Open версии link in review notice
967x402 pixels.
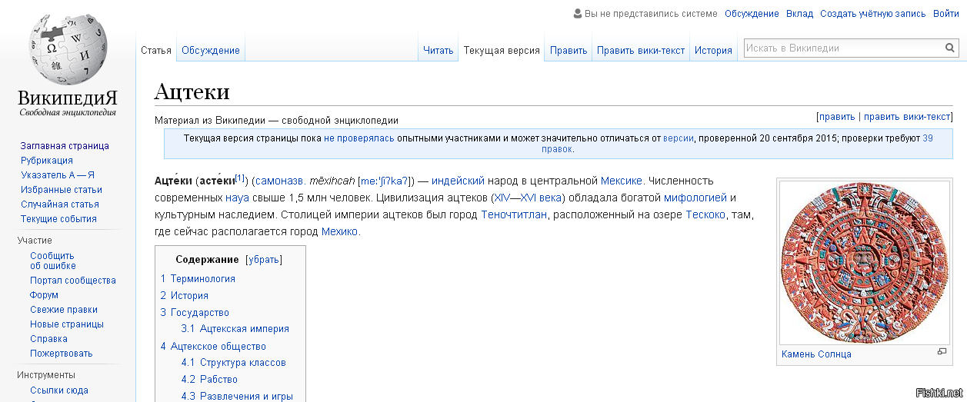(679, 138)
